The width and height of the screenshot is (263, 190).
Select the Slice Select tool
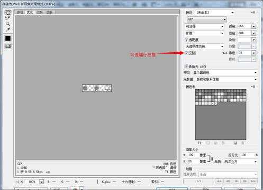point(8,18)
